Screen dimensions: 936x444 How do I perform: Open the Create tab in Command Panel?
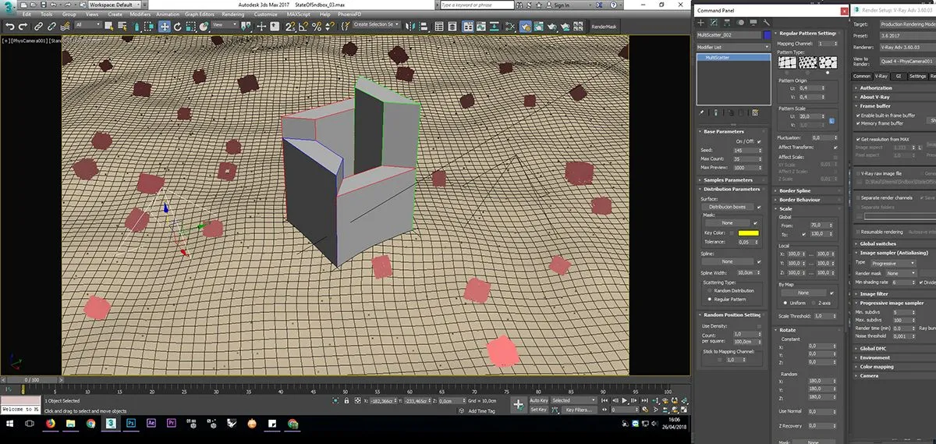tap(701, 23)
